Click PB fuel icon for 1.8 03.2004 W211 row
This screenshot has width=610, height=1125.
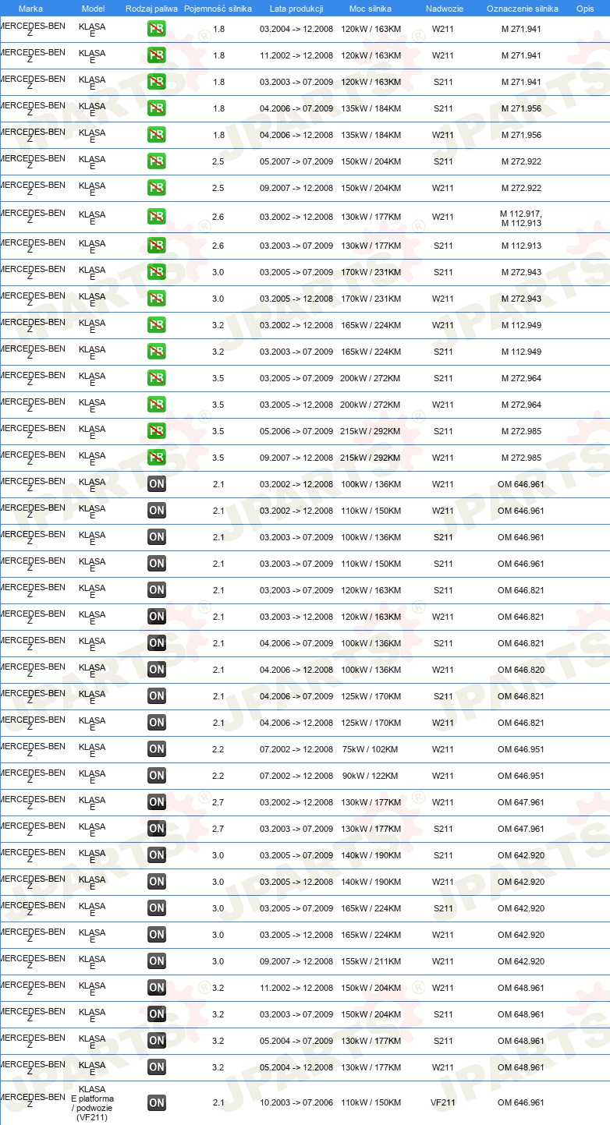coord(157,30)
